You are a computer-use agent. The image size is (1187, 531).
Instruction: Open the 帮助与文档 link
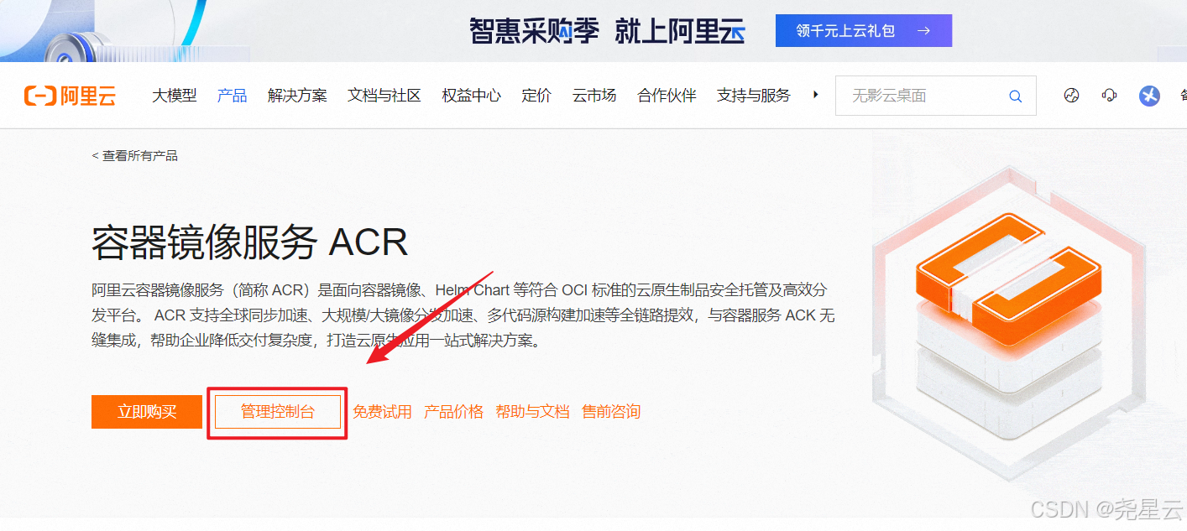[x=532, y=412]
